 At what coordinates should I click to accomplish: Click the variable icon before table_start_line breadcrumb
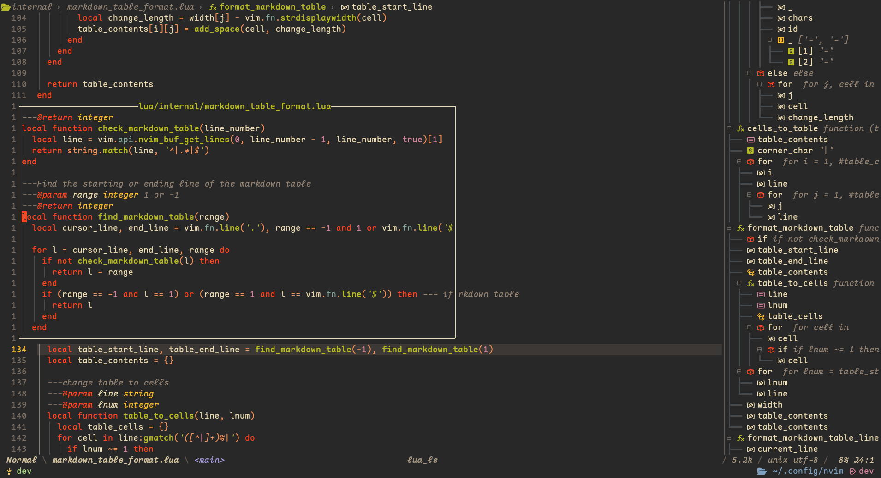[345, 7]
